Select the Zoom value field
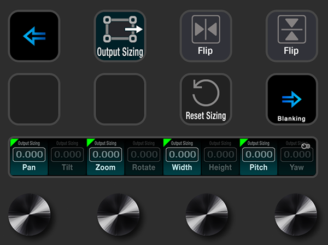Viewport: 328px width, 245px height. pos(106,154)
